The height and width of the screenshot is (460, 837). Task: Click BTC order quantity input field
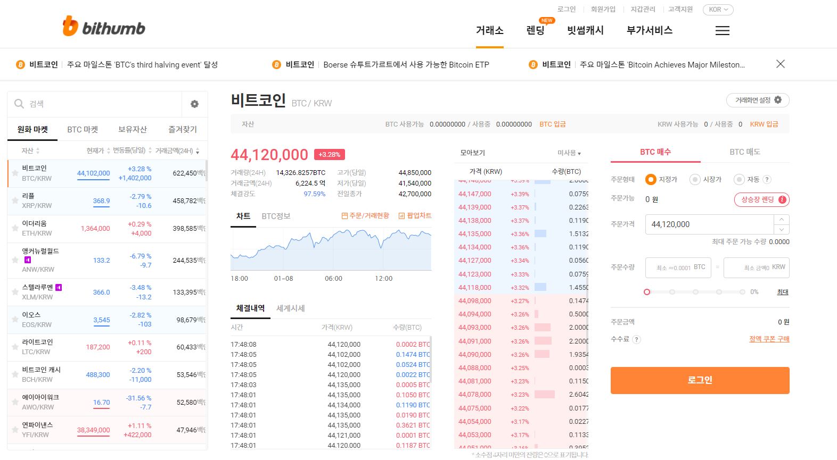point(678,267)
